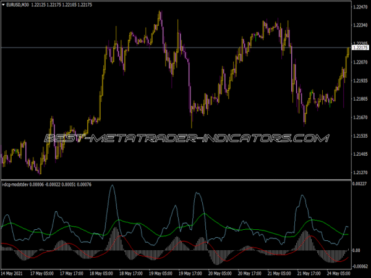Select the 14 May 2021 time label
This screenshot has width=371, height=278.
coord(15,273)
